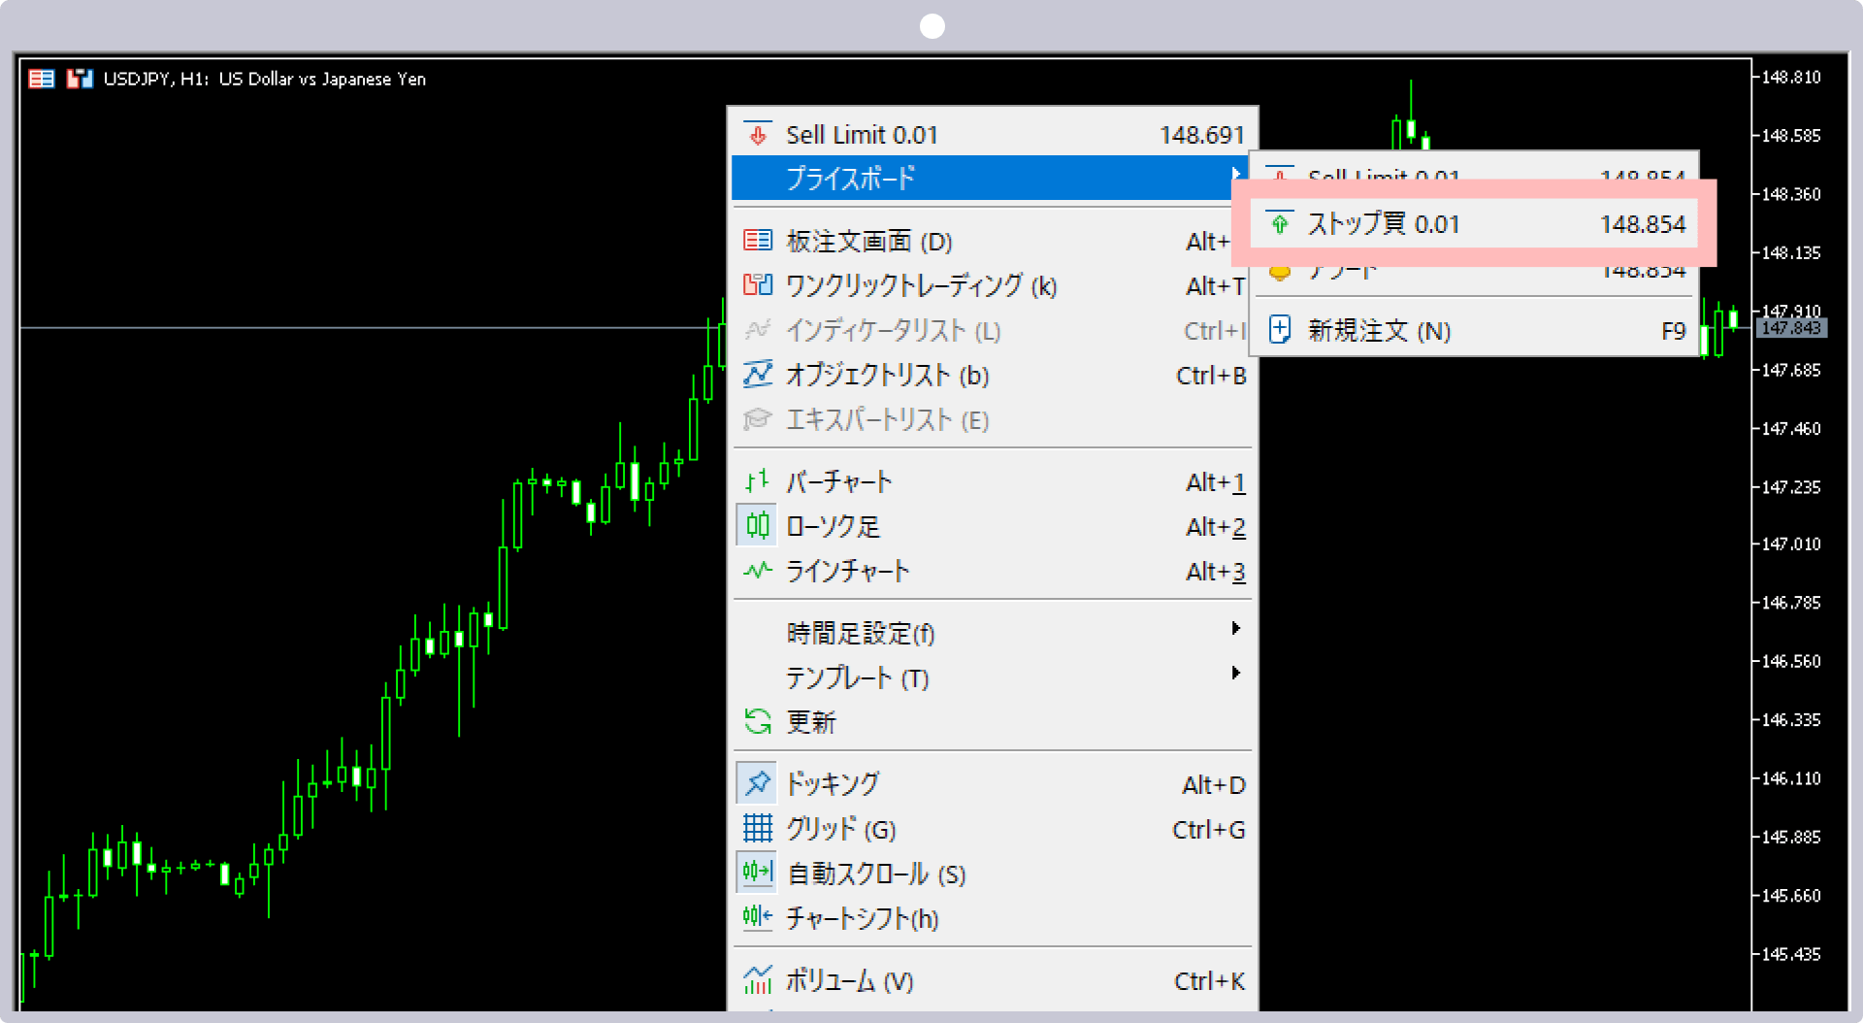This screenshot has width=1863, height=1023.
Task: Expand the テンプレート (T) submenu
Action: [x=994, y=677]
